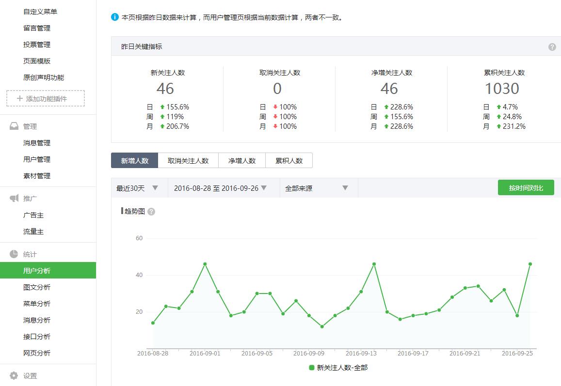Image resolution: width=561 pixels, height=386 pixels.
Task: Switch to the 累积人数 tab
Action: click(x=289, y=160)
